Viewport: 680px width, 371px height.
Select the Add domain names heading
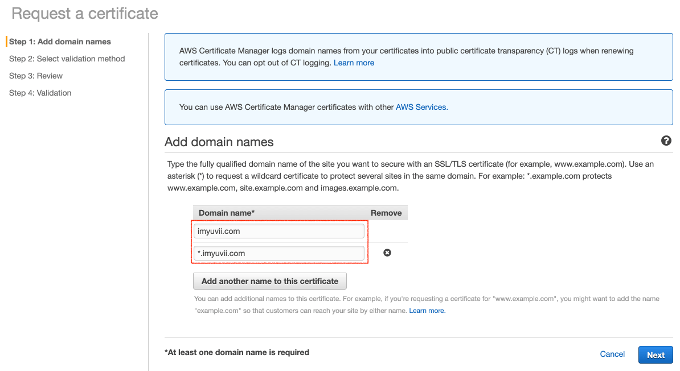click(219, 142)
